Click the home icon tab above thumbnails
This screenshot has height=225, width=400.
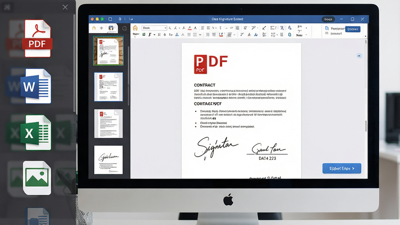pos(94,28)
